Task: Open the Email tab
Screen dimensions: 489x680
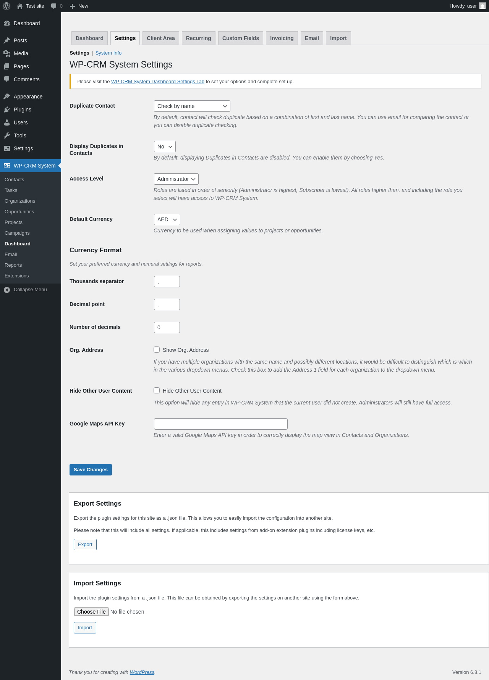Action: pos(312,38)
